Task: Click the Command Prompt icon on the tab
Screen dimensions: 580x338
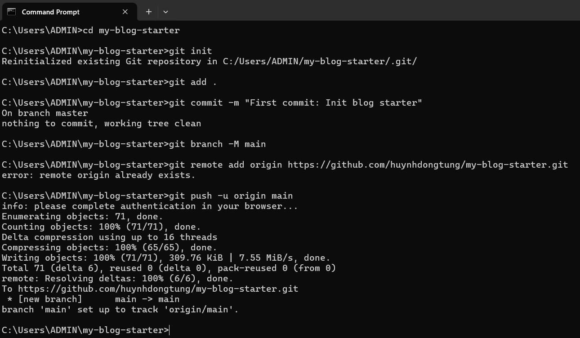Action: coord(11,12)
